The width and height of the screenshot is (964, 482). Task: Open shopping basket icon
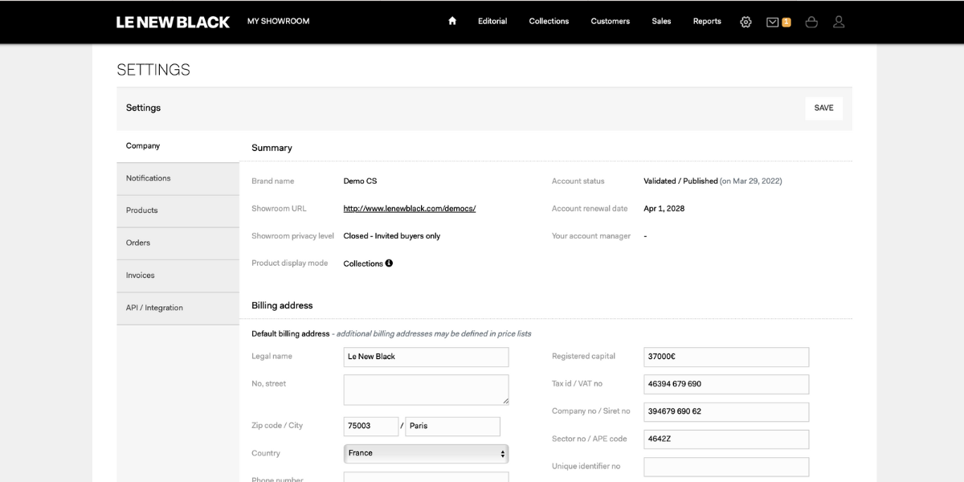(x=811, y=22)
